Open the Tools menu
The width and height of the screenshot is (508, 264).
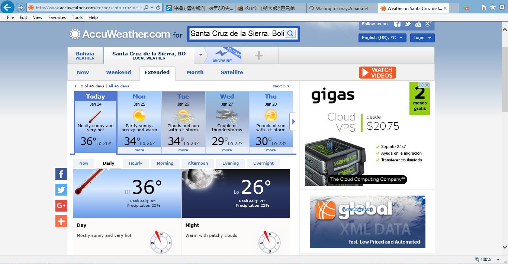(x=77, y=17)
